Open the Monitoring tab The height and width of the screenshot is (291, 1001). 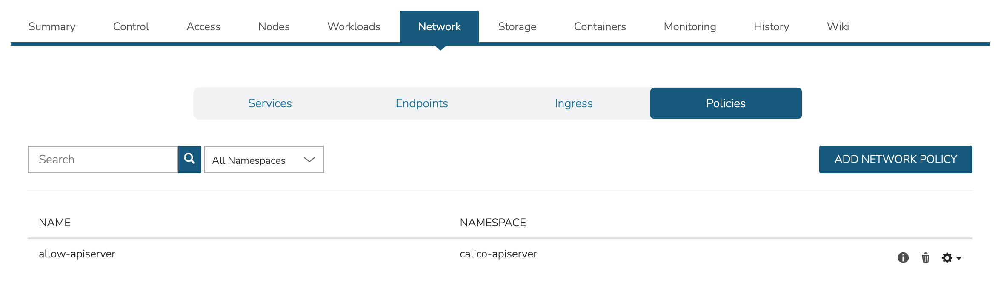click(689, 26)
